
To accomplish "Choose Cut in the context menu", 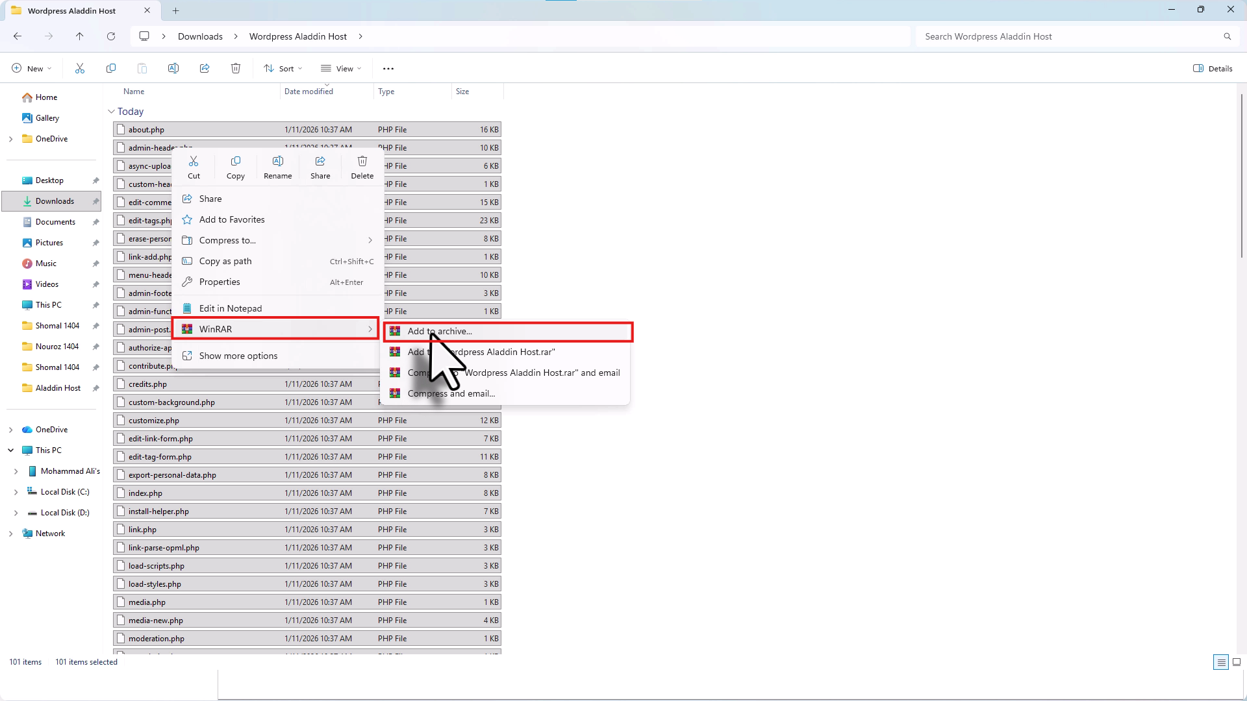I will pos(194,167).
